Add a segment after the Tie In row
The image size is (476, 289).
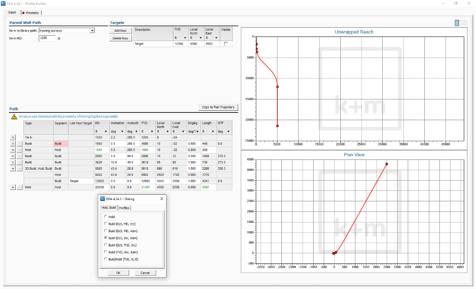(13, 137)
